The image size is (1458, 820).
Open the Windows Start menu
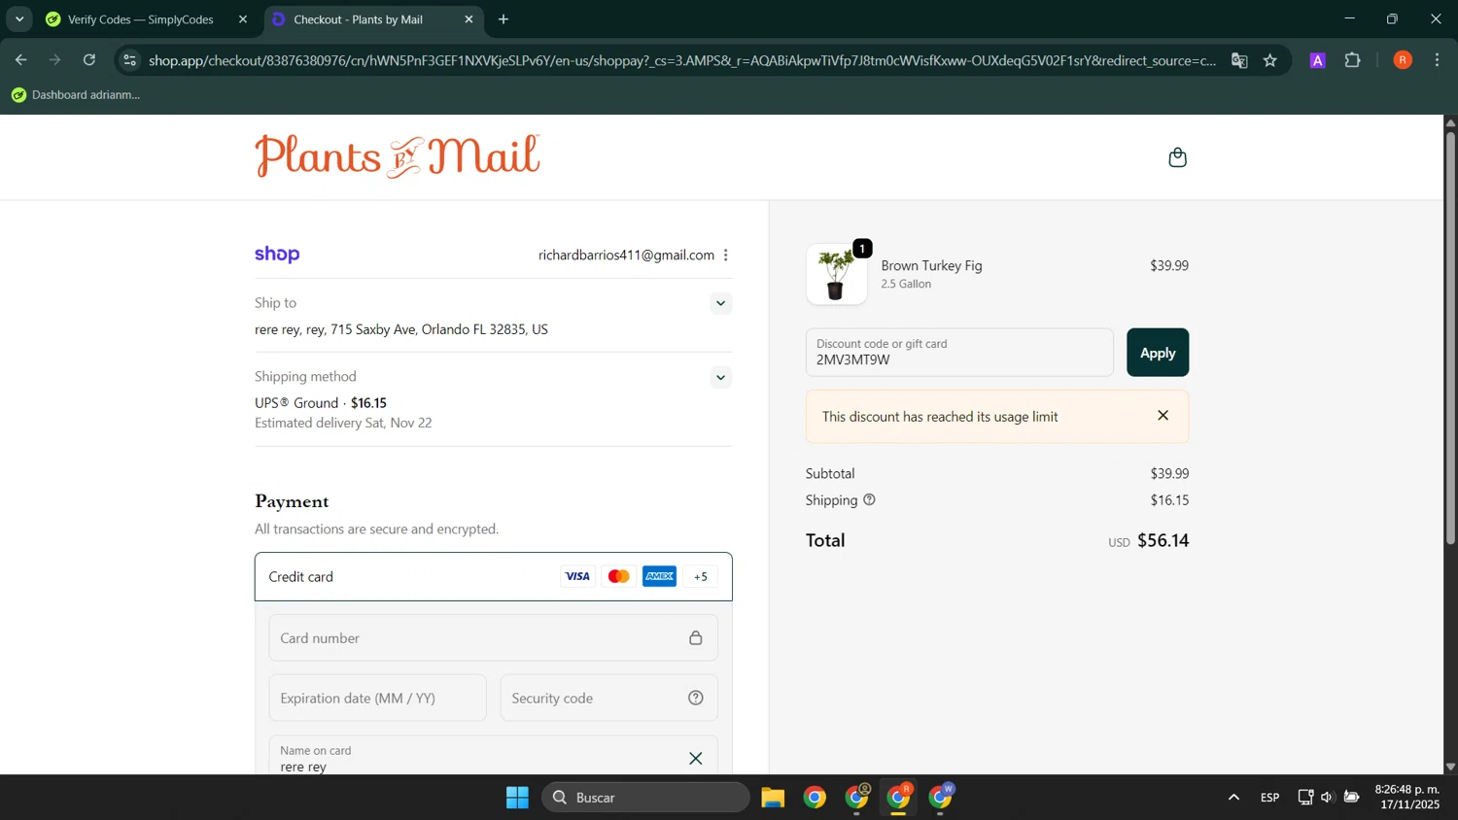(x=517, y=798)
